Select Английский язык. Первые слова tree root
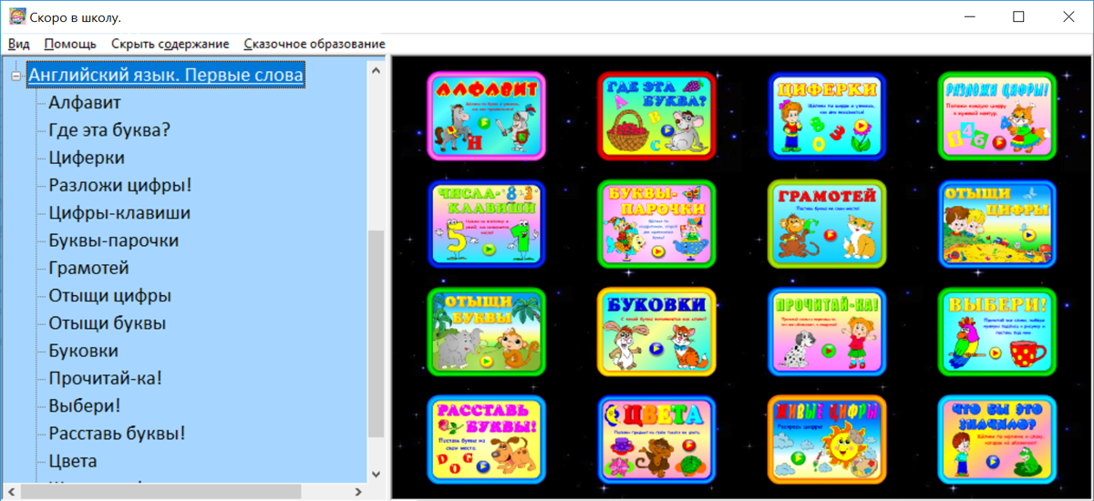This screenshot has height=501, width=1094. tap(166, 75)
